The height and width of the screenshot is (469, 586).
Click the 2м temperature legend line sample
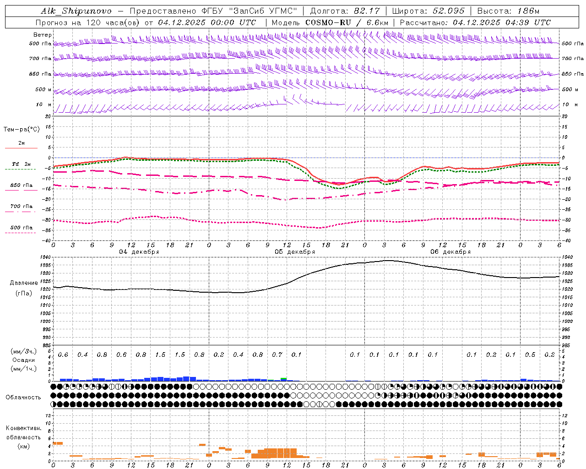(21, 148)
